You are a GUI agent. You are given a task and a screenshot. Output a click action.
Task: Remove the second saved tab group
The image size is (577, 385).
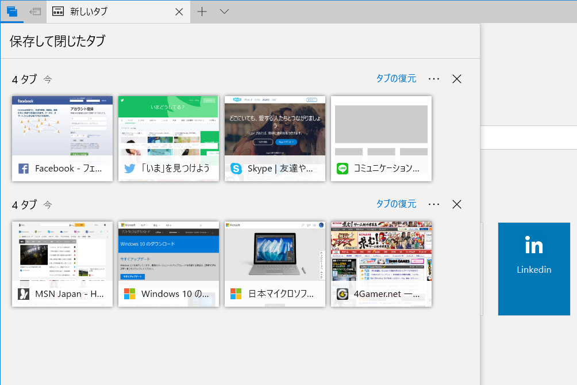[457, 204]
